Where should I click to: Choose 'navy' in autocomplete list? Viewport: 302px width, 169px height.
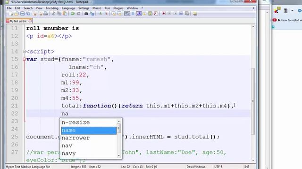tap(89, 154)
